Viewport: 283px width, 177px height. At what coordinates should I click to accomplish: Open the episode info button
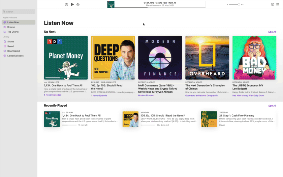272,4
